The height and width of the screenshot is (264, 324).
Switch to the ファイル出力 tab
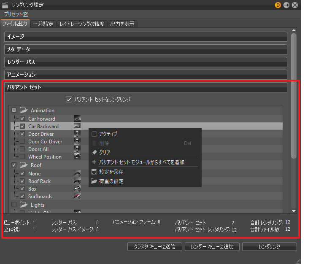[15, 24]
